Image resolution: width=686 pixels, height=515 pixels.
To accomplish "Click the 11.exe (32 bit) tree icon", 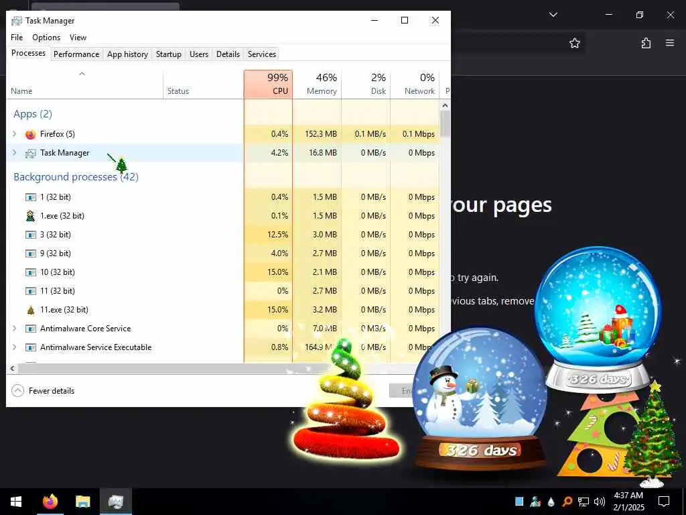I will pos(31,310).
